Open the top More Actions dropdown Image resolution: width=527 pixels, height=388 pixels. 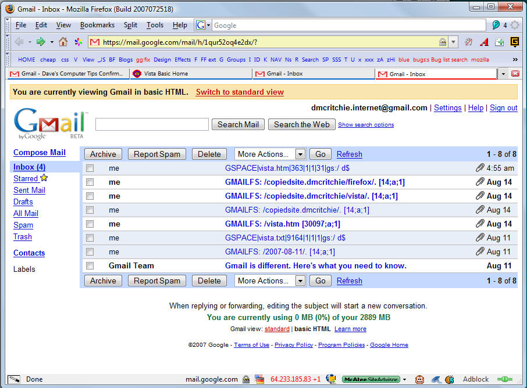click(x=270, y=154)
